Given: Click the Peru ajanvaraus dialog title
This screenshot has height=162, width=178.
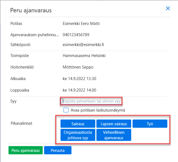Looking at the screenshot, I should 31,10.
